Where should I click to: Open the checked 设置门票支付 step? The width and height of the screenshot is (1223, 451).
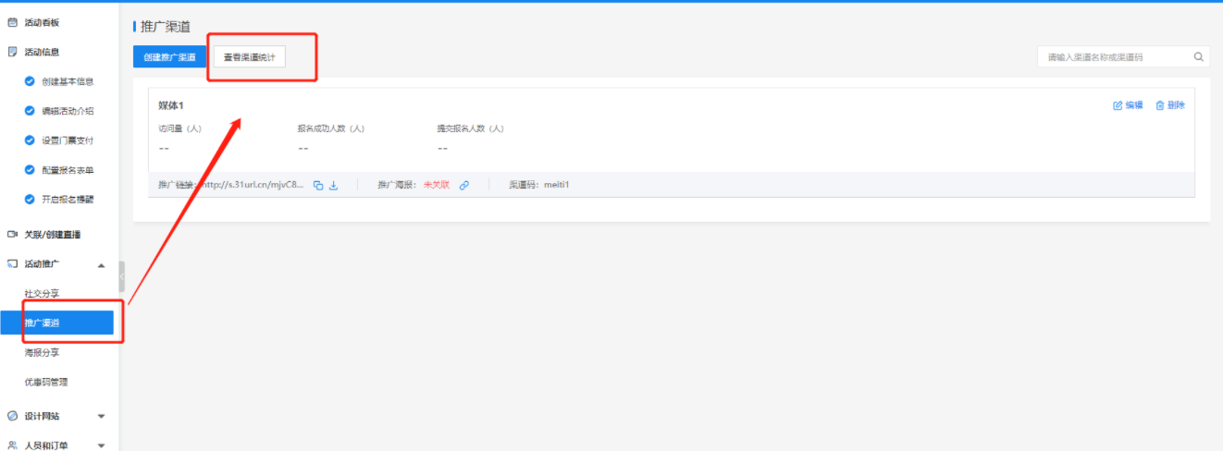pos(67,140)
